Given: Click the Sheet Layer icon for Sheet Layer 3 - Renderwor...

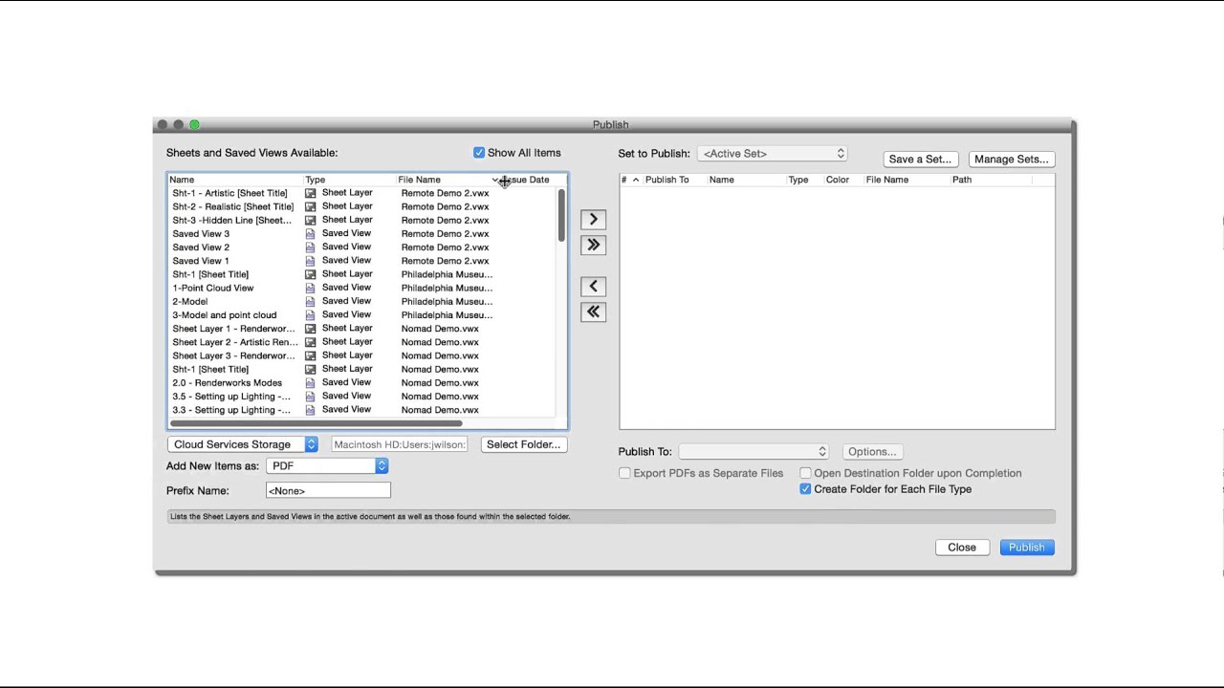Looking at the screenshot, I should click(x=311, y=355).
